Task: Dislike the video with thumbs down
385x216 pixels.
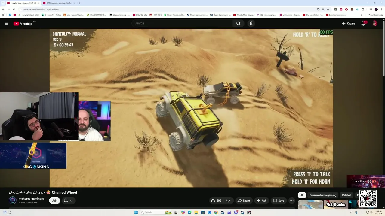Action: coord(229,201)
